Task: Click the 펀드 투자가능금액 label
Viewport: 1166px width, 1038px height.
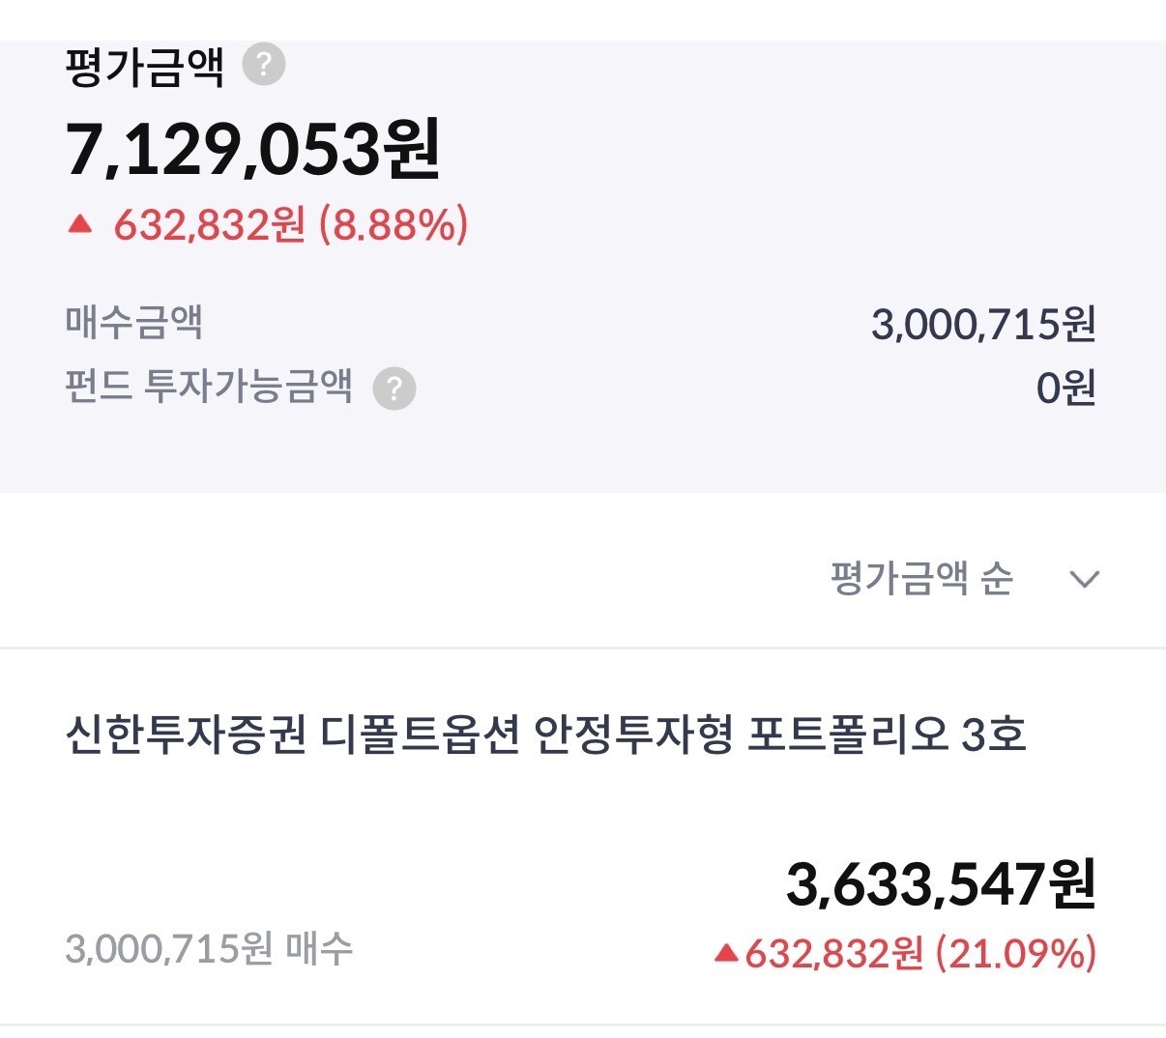Action: 209,388
